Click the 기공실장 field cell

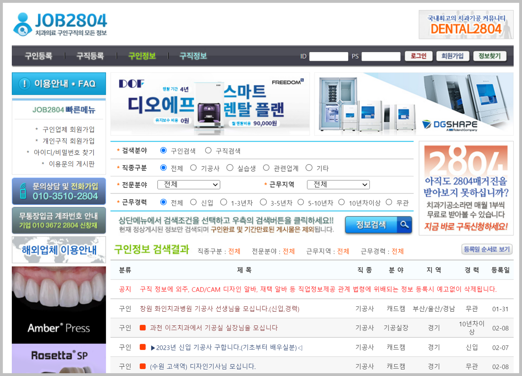point(396,328)
